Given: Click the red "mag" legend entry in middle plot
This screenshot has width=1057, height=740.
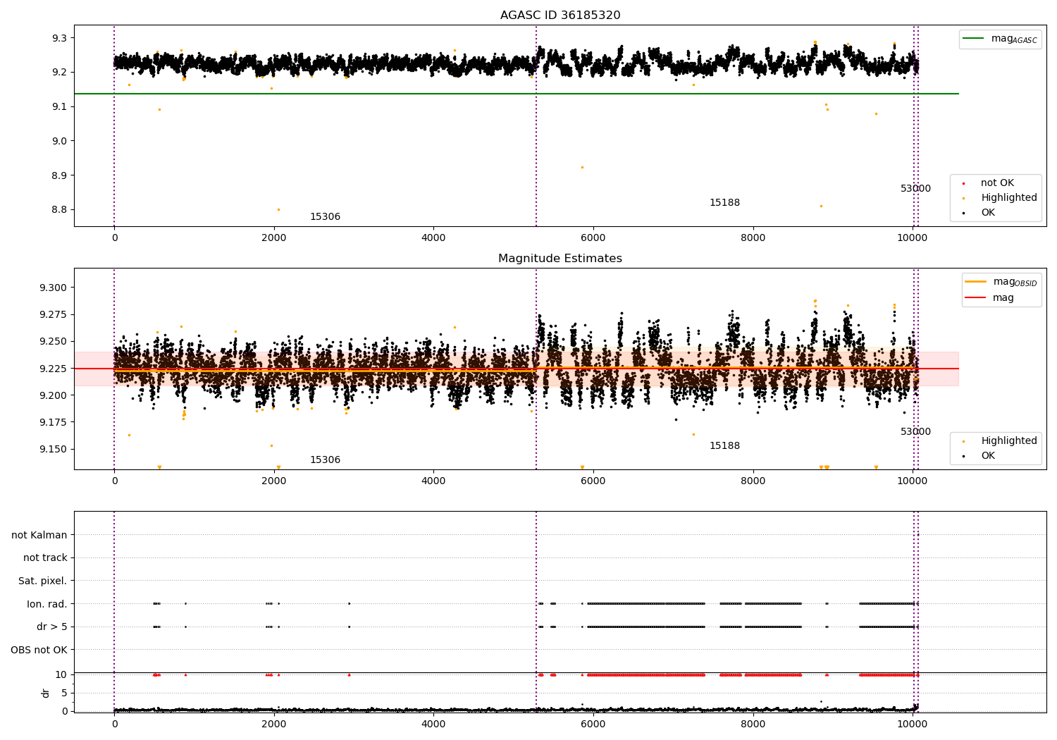Looking at the screenshot, I should 1003,297.
